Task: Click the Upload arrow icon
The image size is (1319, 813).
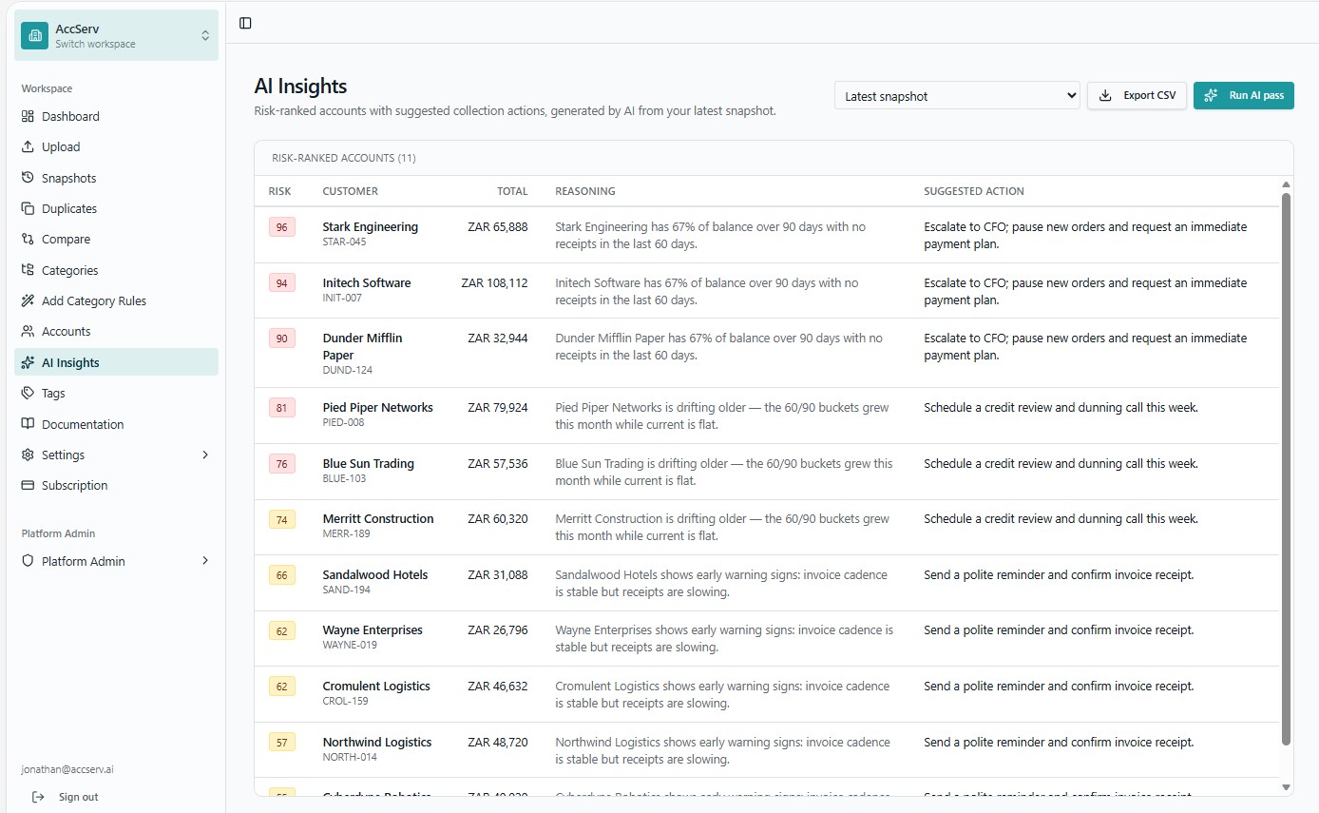Action: click(x=28, y=146)
